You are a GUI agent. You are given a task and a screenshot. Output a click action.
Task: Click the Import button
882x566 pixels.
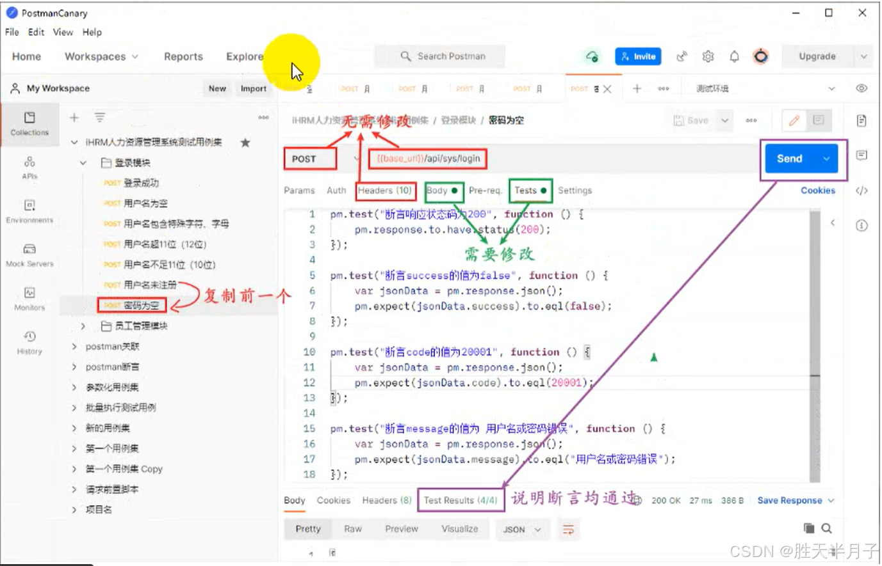tap(254, 88)
